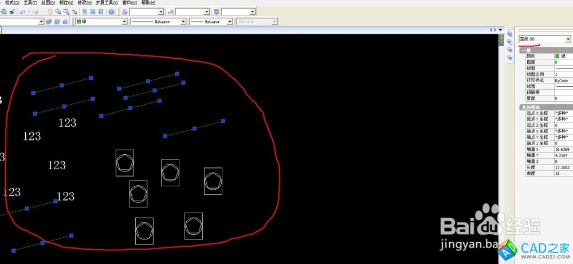Open the 工具 menu
Screen dimensions: 573x264
point(30,3)
